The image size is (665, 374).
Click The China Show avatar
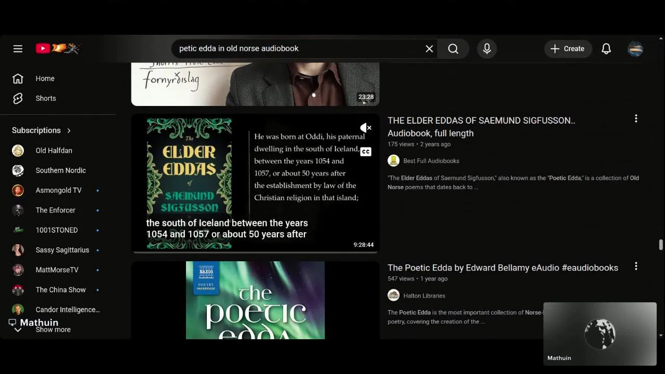(x=18, y=290)
